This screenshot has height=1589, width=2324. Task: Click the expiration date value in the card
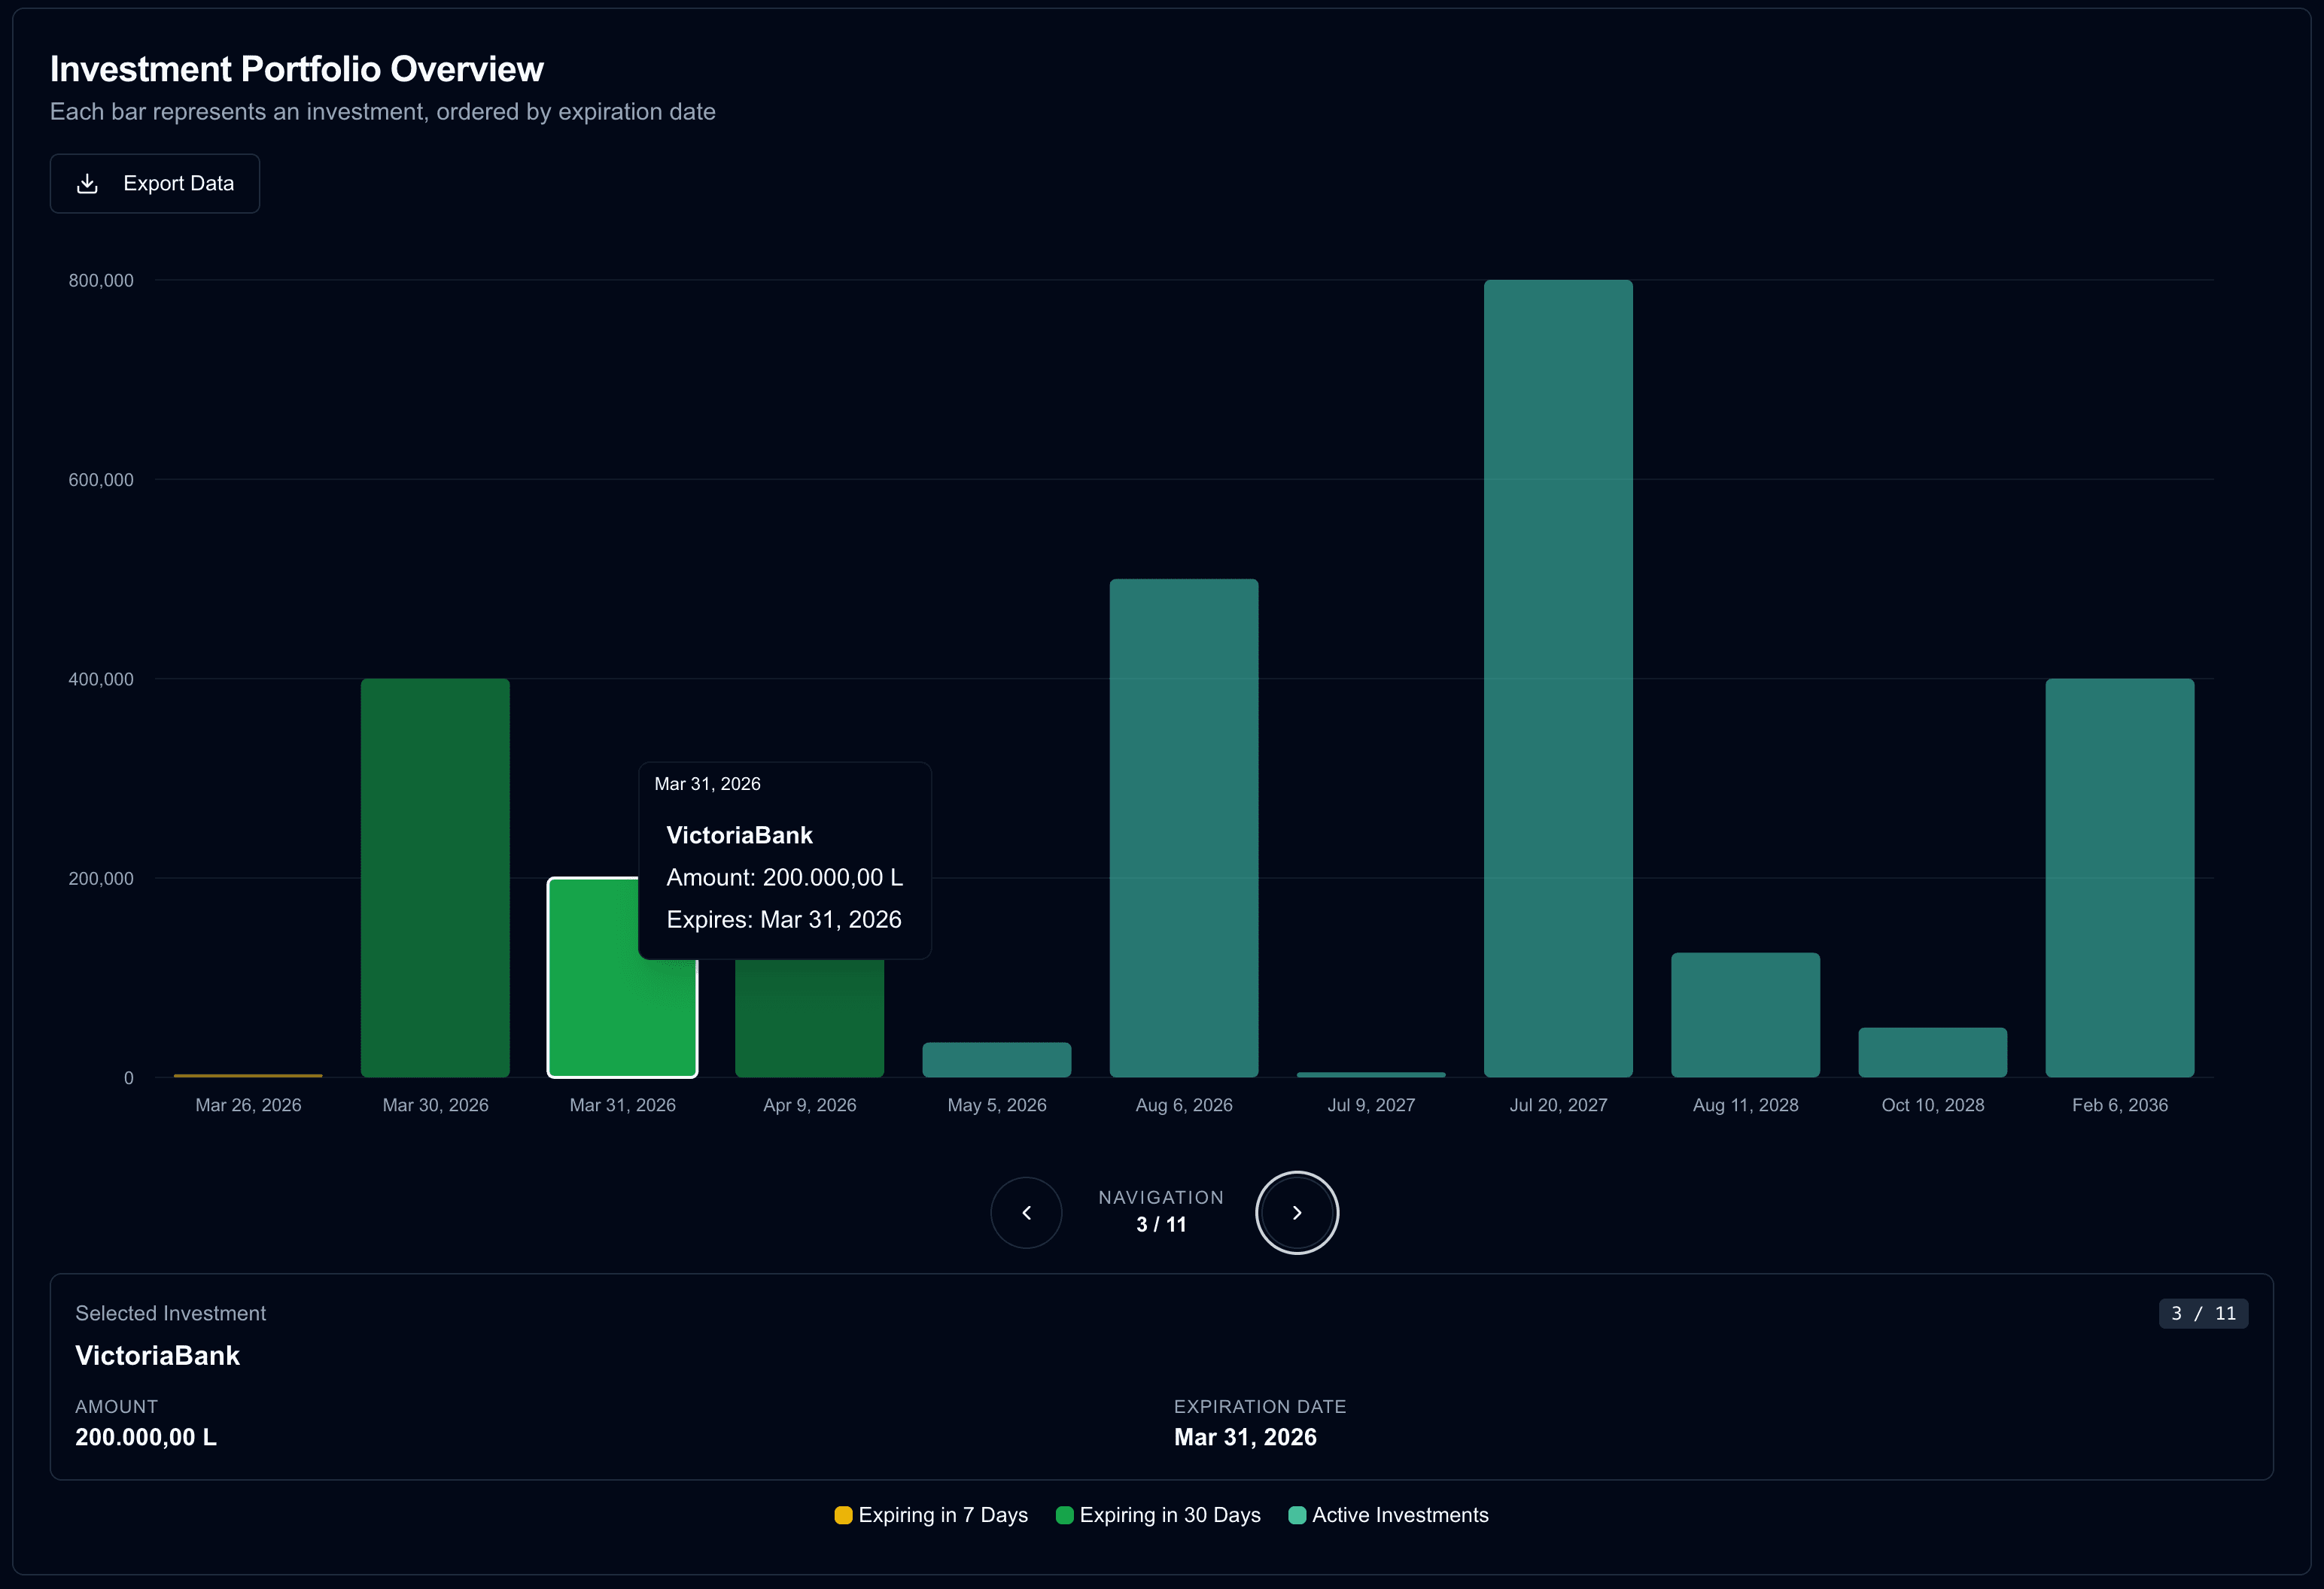click(x=1245, y=1437)
